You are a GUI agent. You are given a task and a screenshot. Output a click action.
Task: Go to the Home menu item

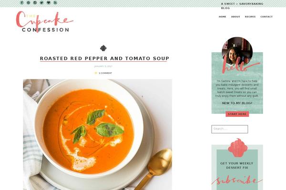222,17
